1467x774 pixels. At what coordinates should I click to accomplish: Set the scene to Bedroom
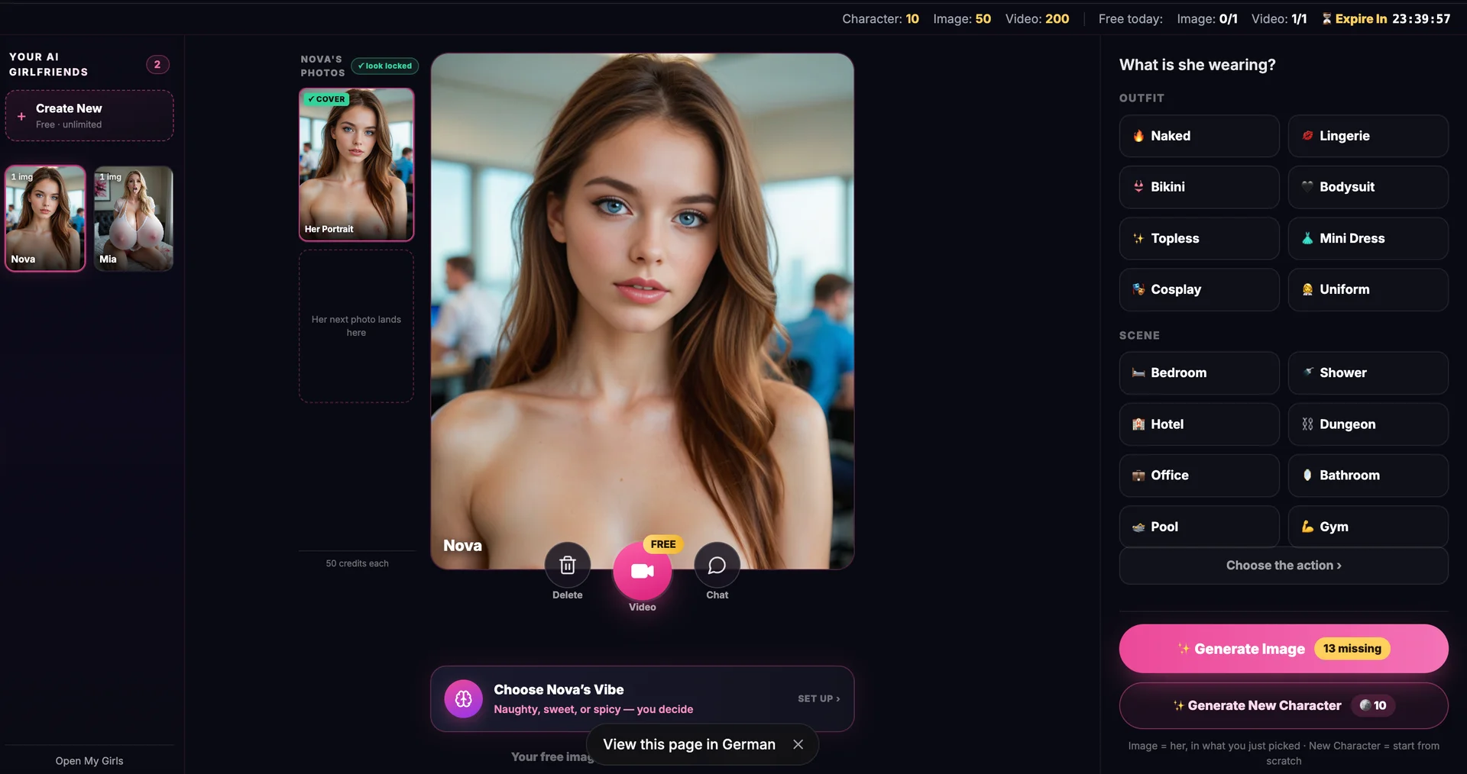click(x=1199, y=372)
